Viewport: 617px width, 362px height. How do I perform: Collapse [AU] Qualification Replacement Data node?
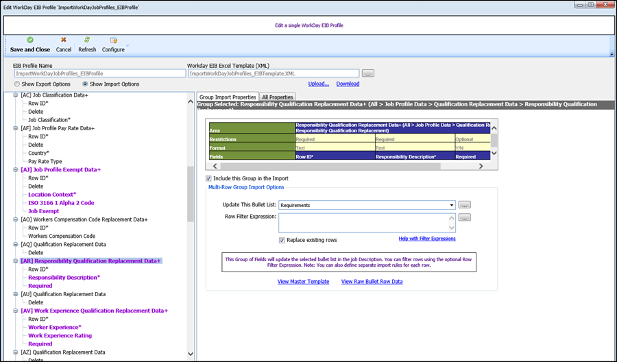click(x=16, y=294)
